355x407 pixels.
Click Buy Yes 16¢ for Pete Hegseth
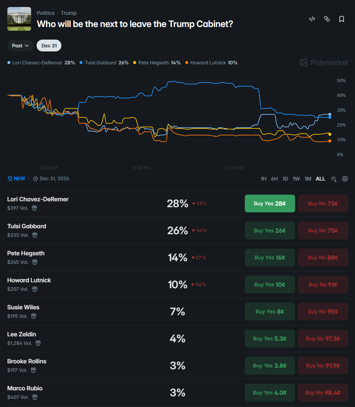(270, 258)
